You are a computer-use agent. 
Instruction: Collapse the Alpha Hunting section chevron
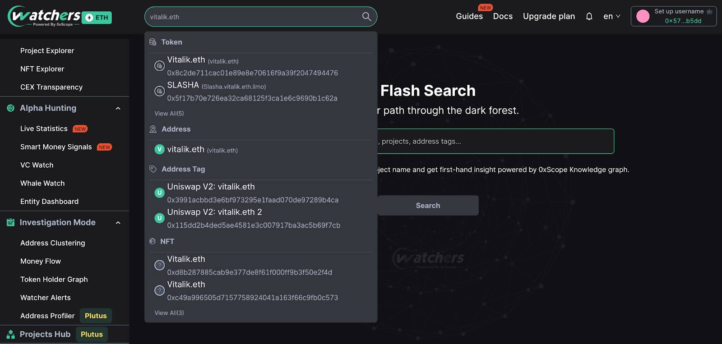118,108
